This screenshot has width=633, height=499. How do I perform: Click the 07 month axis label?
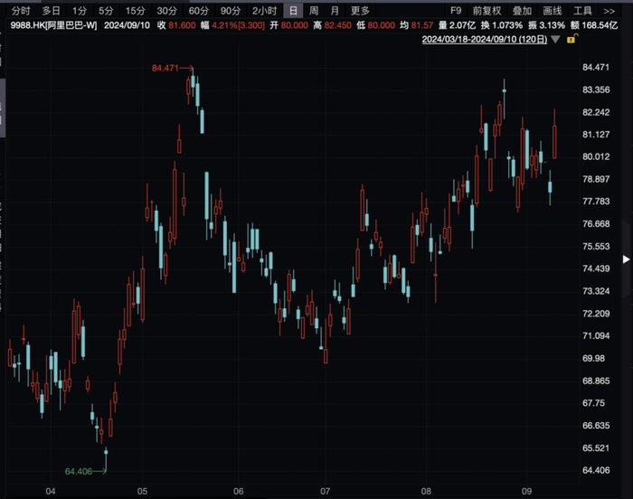point(325,492)
